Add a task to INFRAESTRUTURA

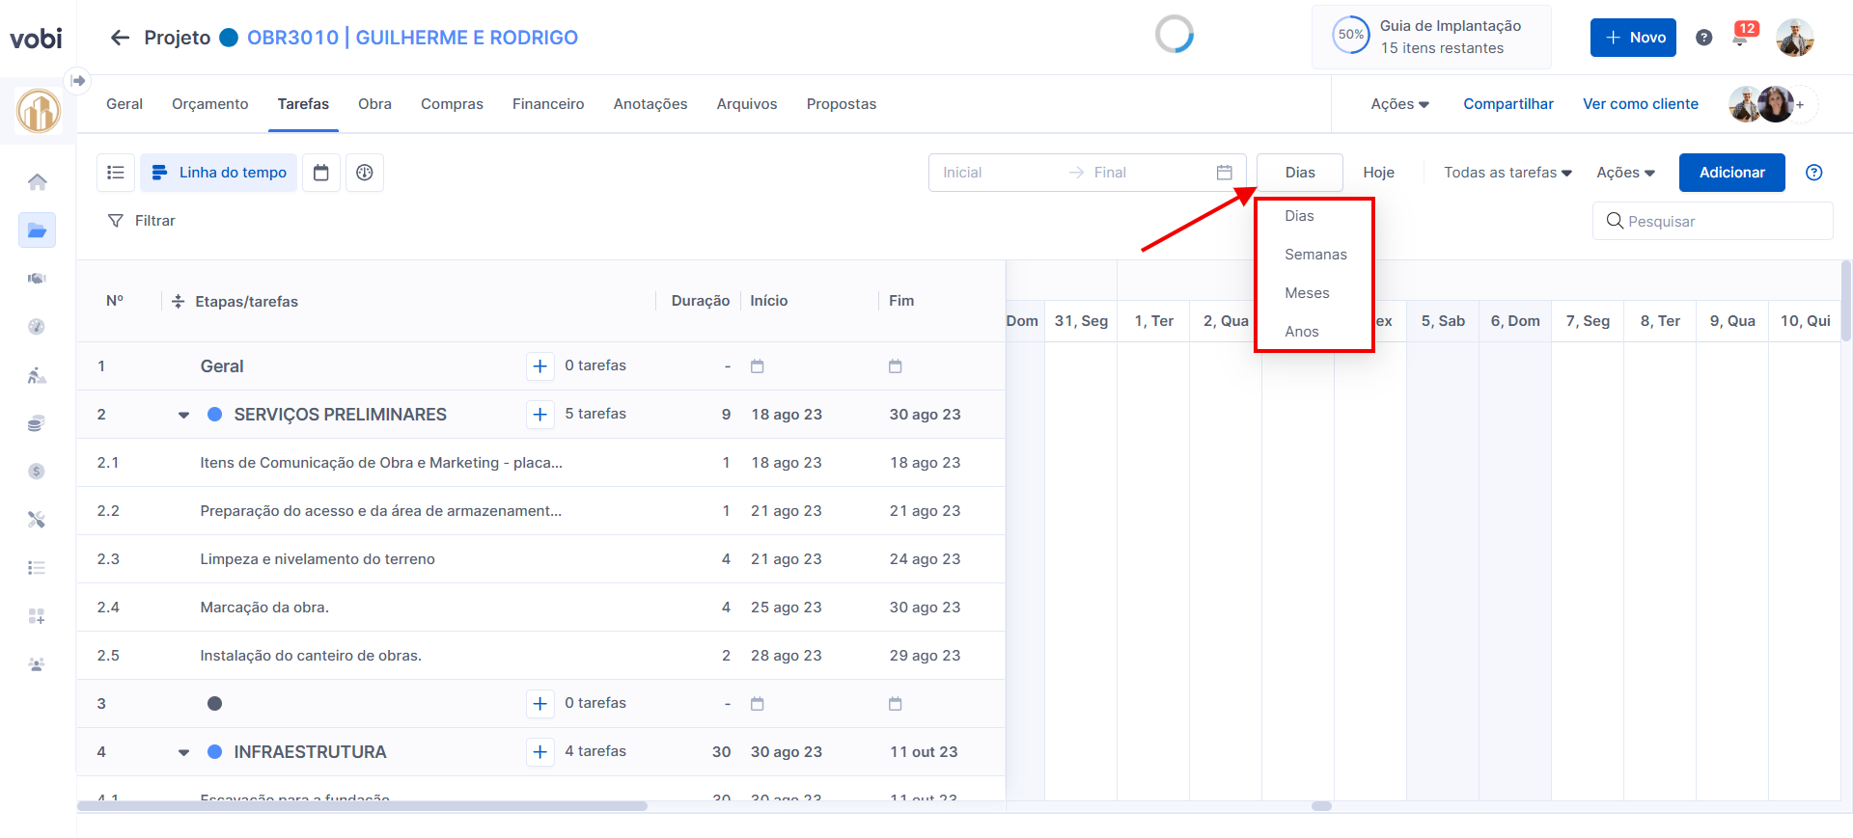click(x=540, y=752)
